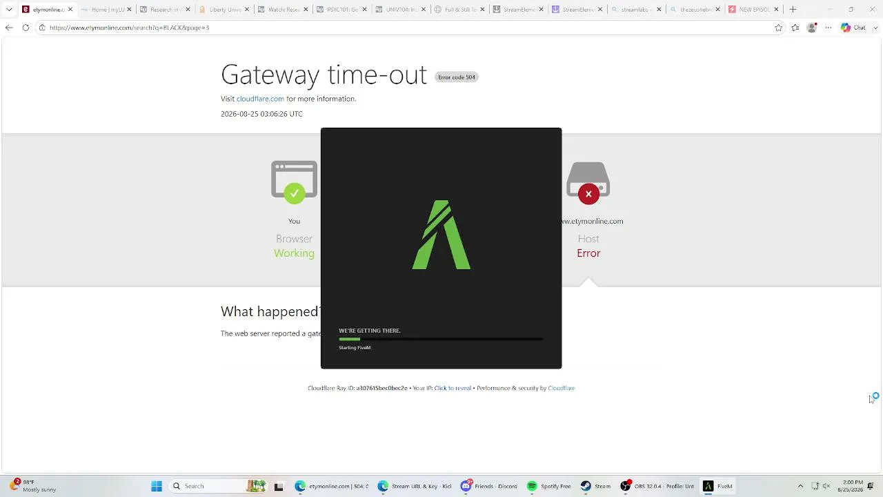This screenshot has width=883, height=497.
Task: Click the volume muted tray icon
Action: [x=826, y=486]
